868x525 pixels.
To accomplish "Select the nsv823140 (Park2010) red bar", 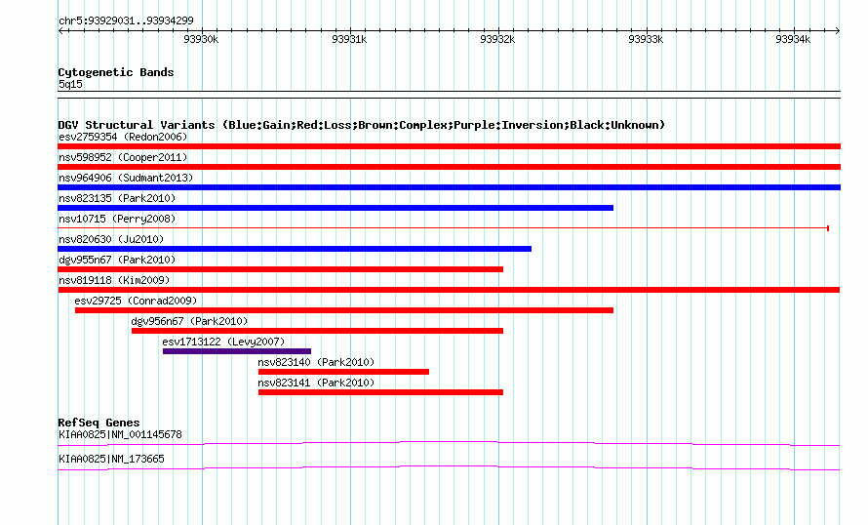I will click(x=343, y=372).
